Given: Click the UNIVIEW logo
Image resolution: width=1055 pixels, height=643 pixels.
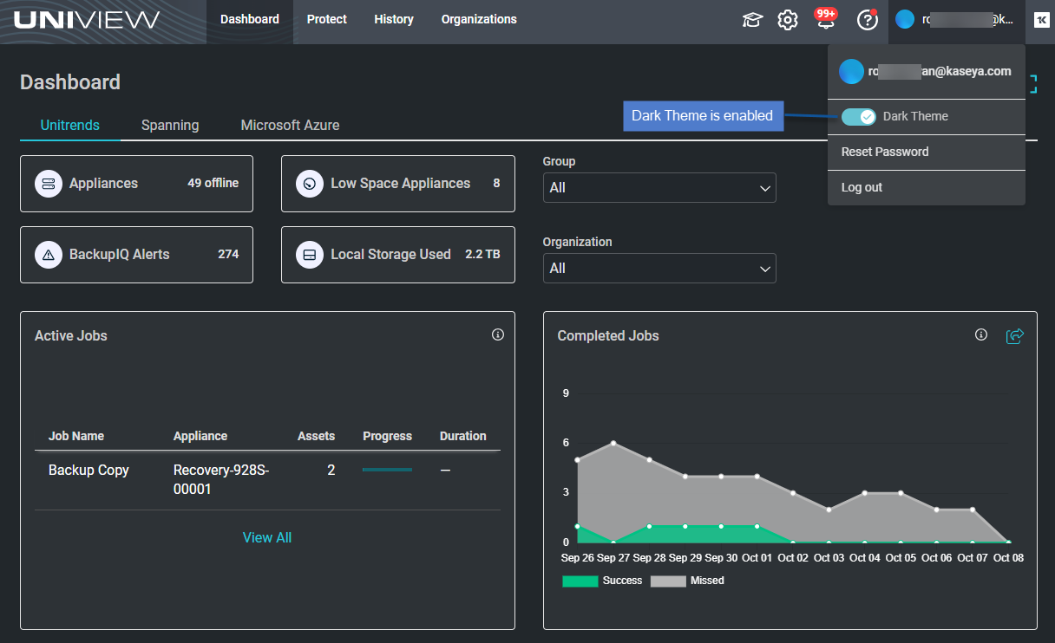Looking at the screenshot, I should [87, 20].
